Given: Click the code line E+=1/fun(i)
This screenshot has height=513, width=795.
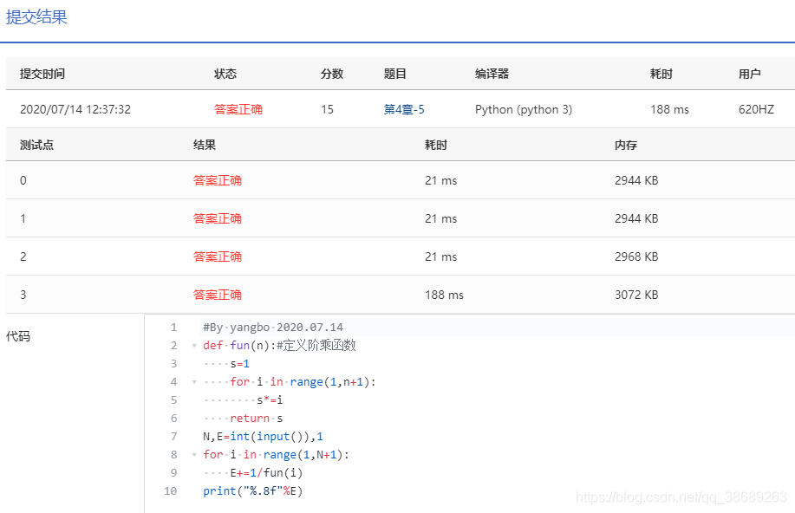Looking at the screenshot, I should point(266,473).
